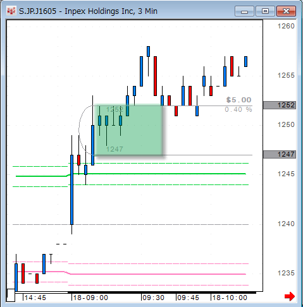Click the 1255 price axis label
Screen dimensions: 303x307
coord(286,75)
